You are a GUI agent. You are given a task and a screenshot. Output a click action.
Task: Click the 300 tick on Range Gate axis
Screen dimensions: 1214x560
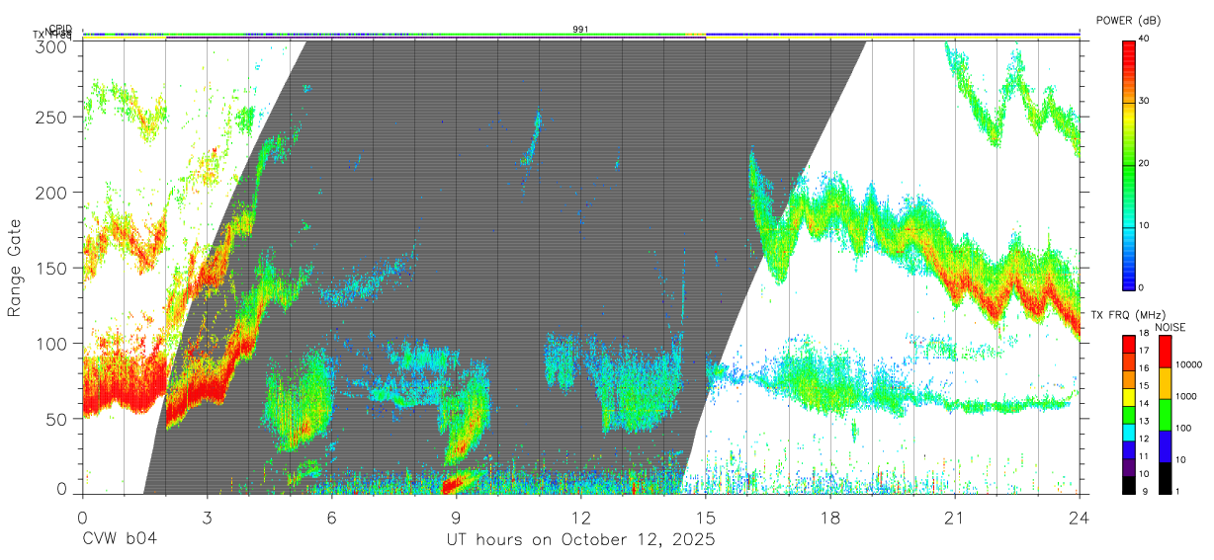[51, 45]
